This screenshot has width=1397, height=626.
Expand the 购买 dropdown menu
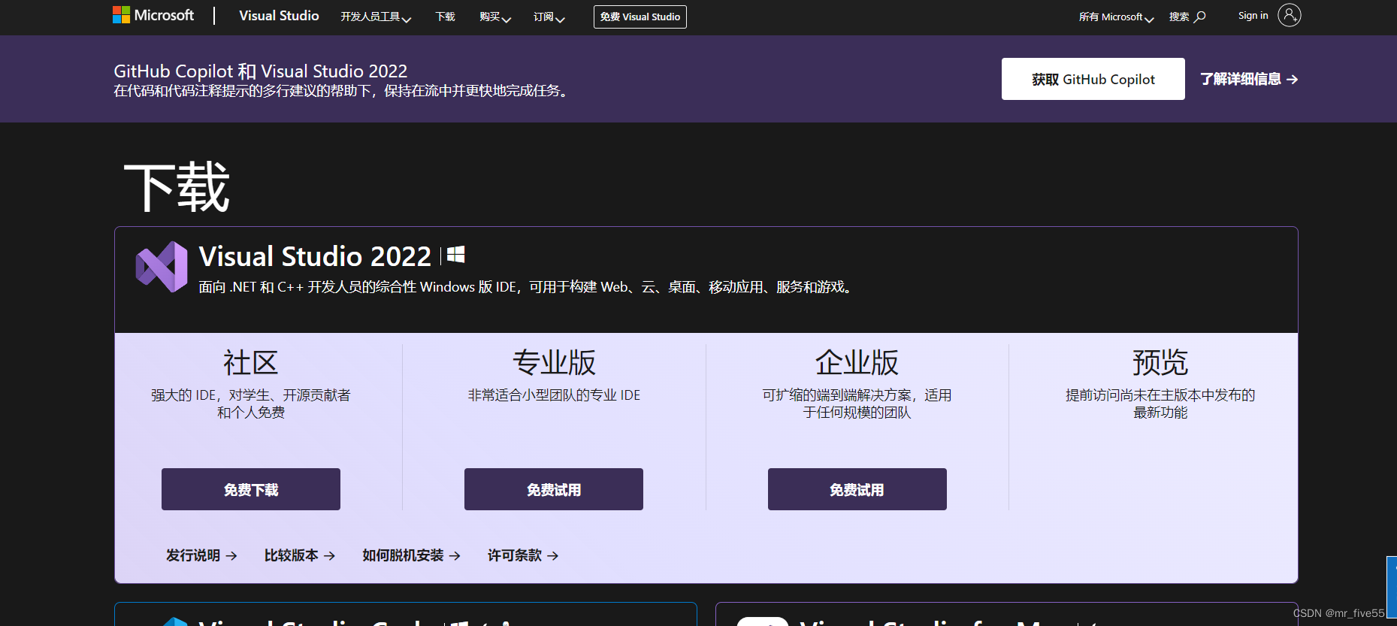click(x=495, y=17)
